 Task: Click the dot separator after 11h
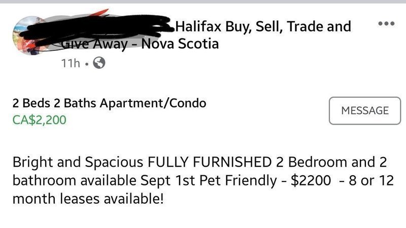point(86,63)
